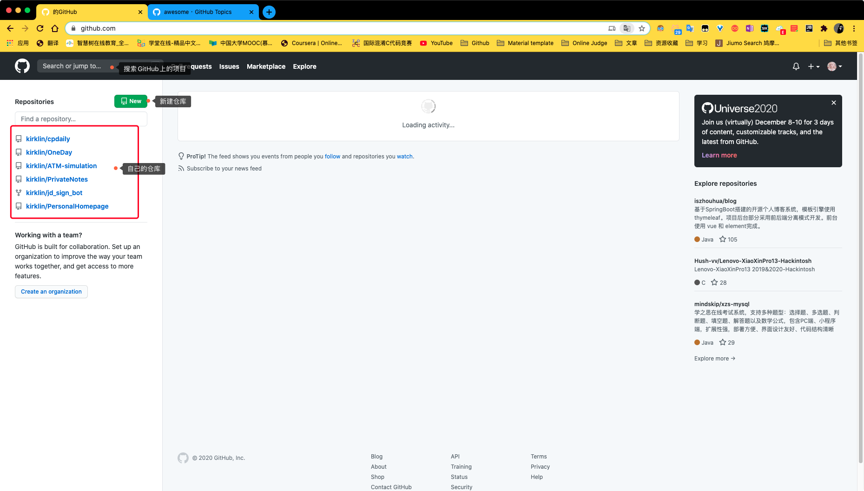Screen dimensions: 864x491
Task: Click the green New repository button
Action: click(x=131, y=101)
